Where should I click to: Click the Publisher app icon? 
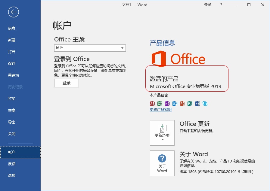coord(190,103)
